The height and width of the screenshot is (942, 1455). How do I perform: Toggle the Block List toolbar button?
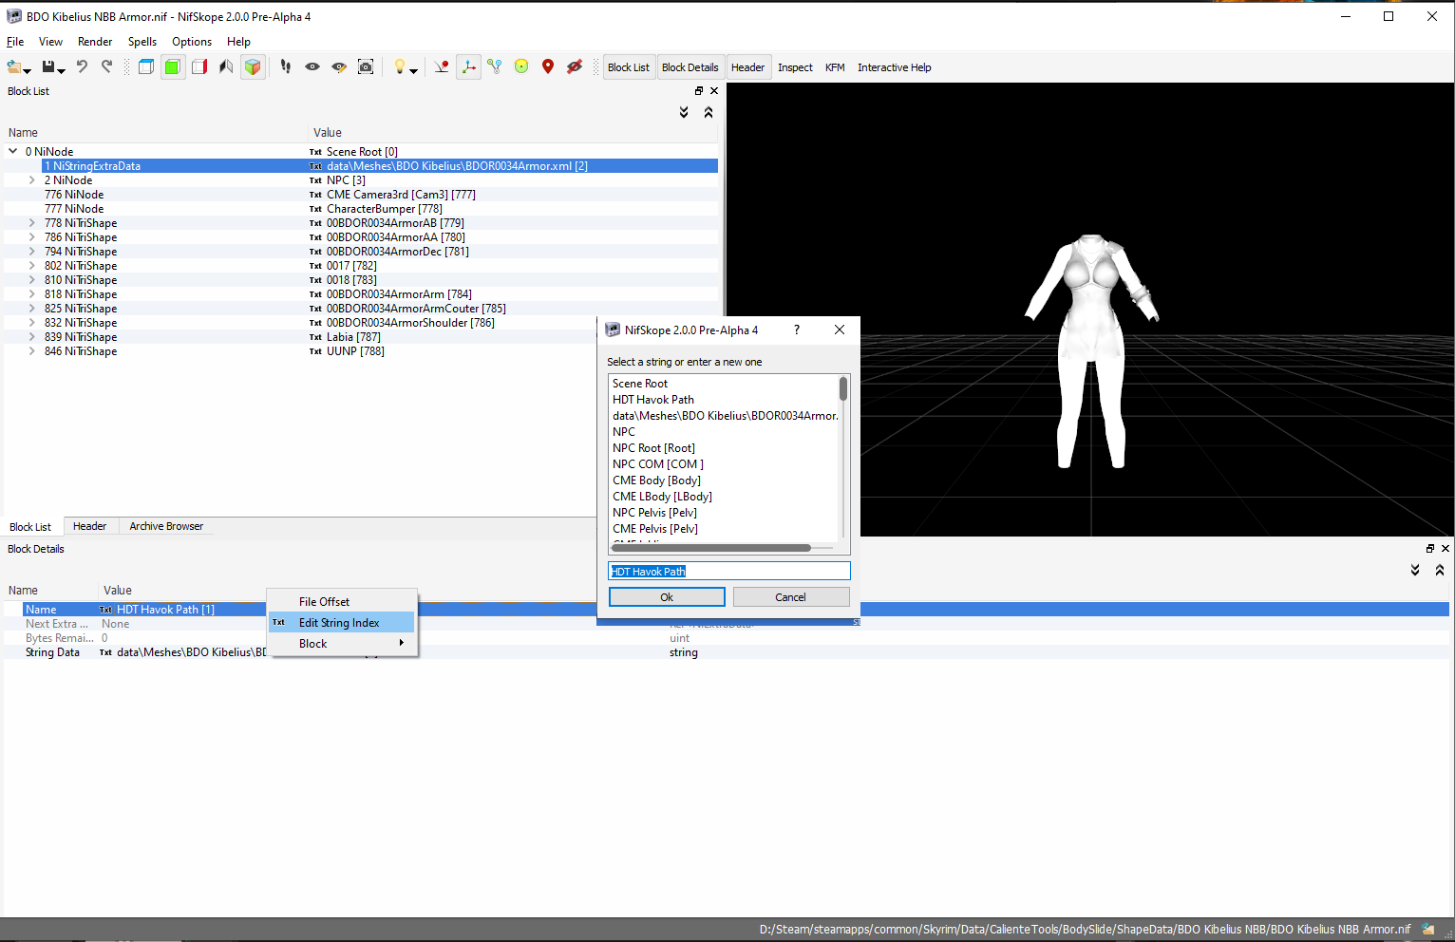pyautogui.click(x=629, y=67)
